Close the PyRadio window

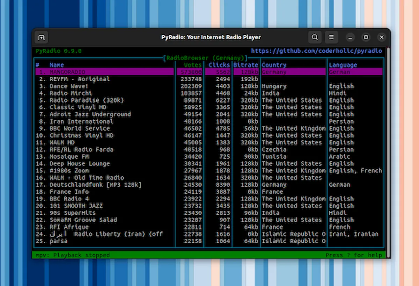click(x=382, y=37)
